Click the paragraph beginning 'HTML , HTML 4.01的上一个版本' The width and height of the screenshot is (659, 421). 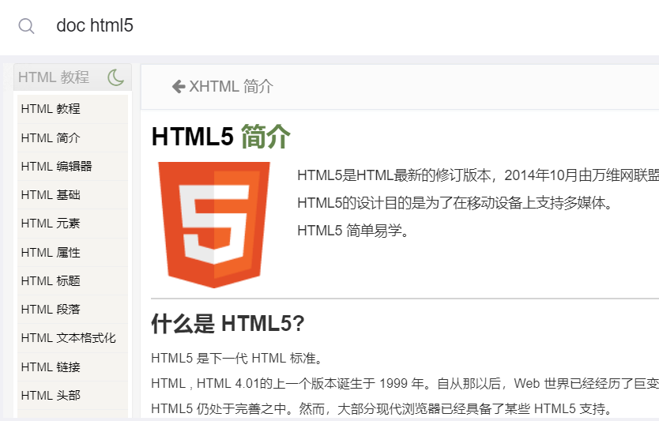point(405,384)
